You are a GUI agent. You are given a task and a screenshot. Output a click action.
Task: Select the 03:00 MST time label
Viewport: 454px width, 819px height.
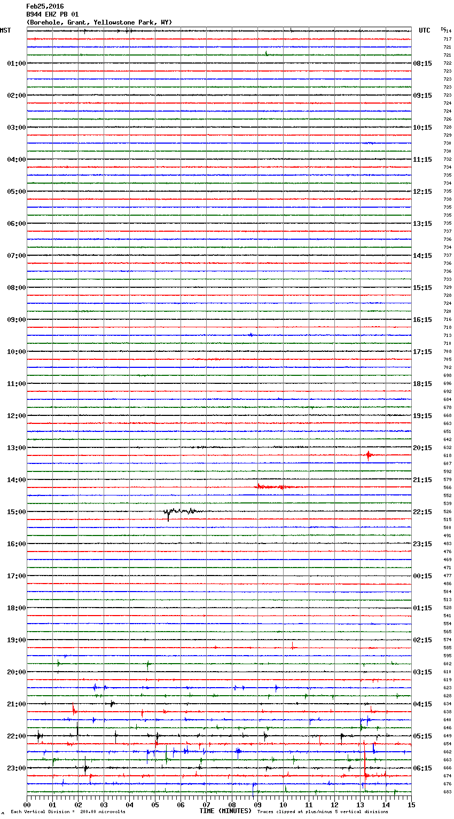click(17, 128)
